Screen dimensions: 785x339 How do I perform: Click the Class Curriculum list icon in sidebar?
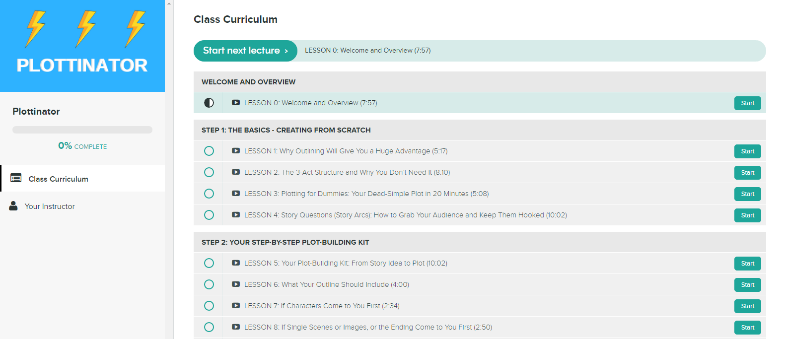pos(16,178)
